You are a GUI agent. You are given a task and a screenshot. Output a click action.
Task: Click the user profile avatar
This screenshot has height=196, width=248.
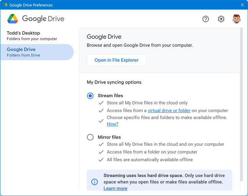[237, 19]
